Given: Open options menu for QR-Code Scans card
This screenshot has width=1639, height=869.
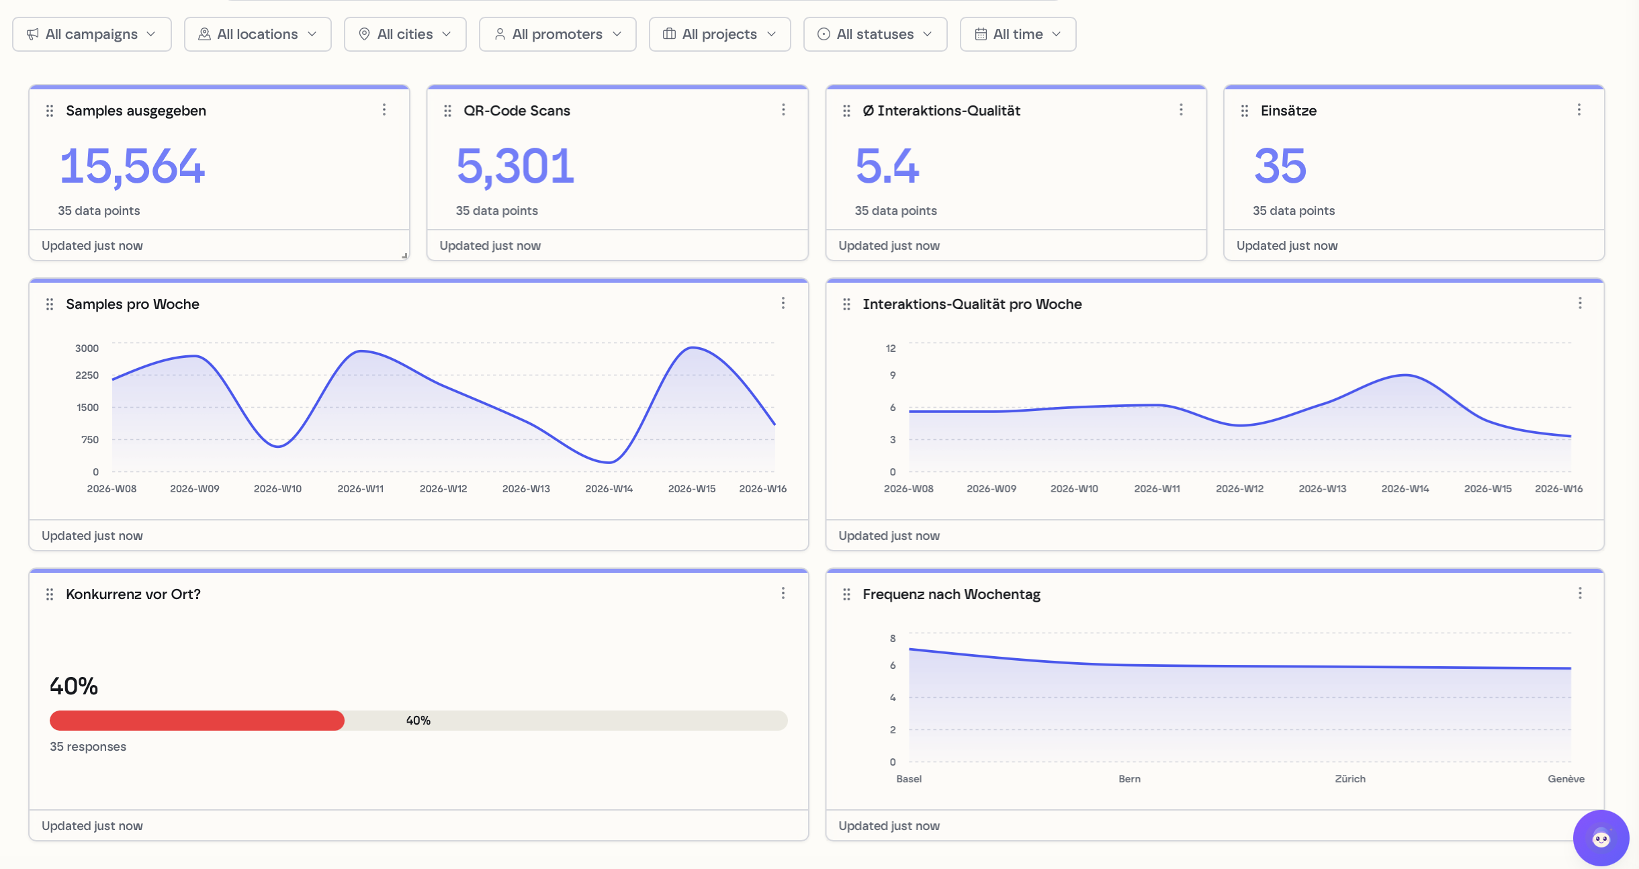Looking at the screenshot, I should point(783,109).
